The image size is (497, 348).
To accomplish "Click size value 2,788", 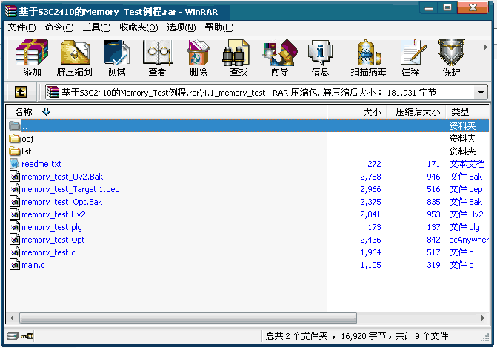I will tap(370, 177).
